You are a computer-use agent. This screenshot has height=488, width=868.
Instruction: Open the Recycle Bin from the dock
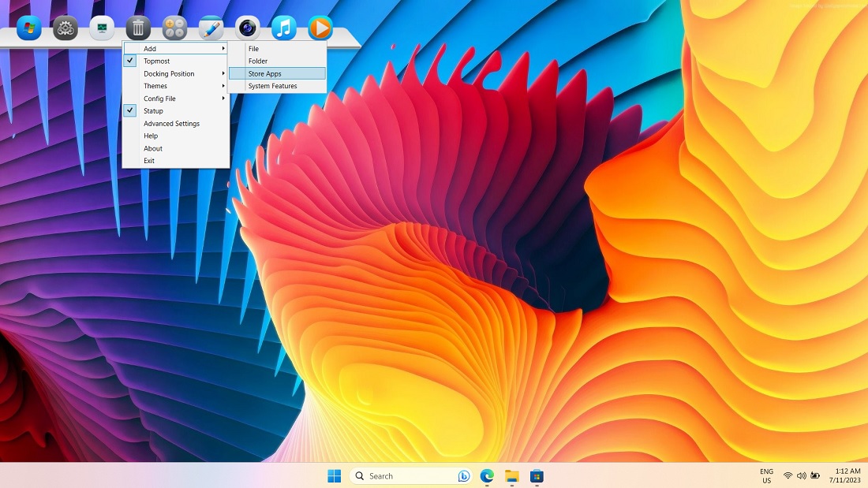tap(138, 28)
